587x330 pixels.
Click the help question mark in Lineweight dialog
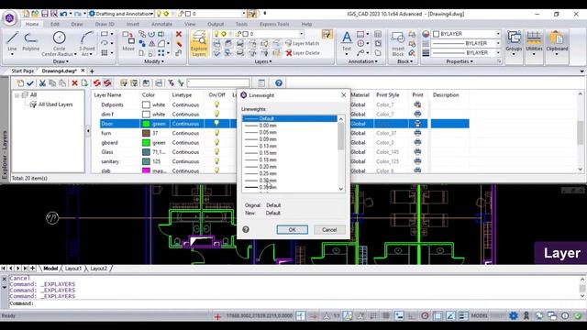coord(246,229)
